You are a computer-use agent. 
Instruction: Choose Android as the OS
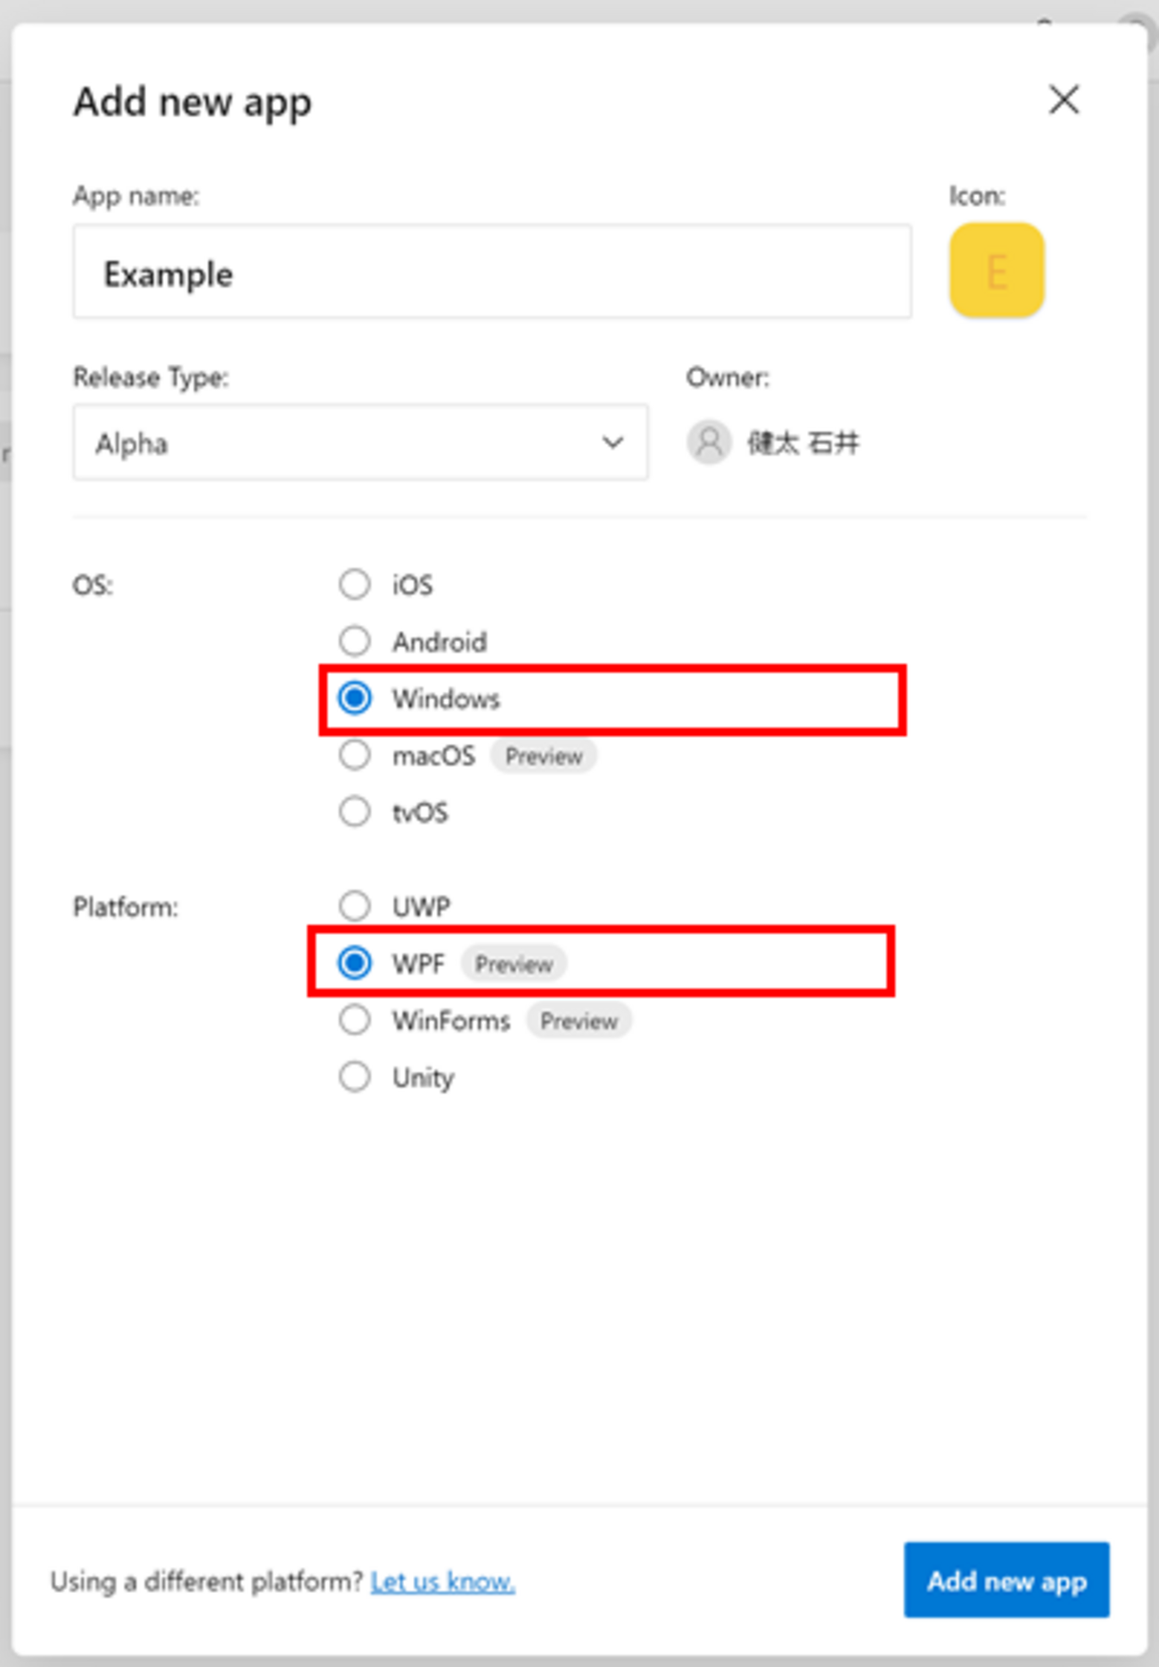355,641
